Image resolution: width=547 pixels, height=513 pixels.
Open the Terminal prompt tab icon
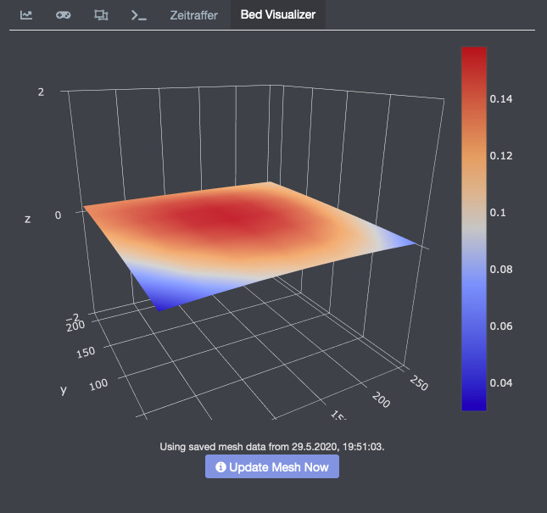point(137,15)
